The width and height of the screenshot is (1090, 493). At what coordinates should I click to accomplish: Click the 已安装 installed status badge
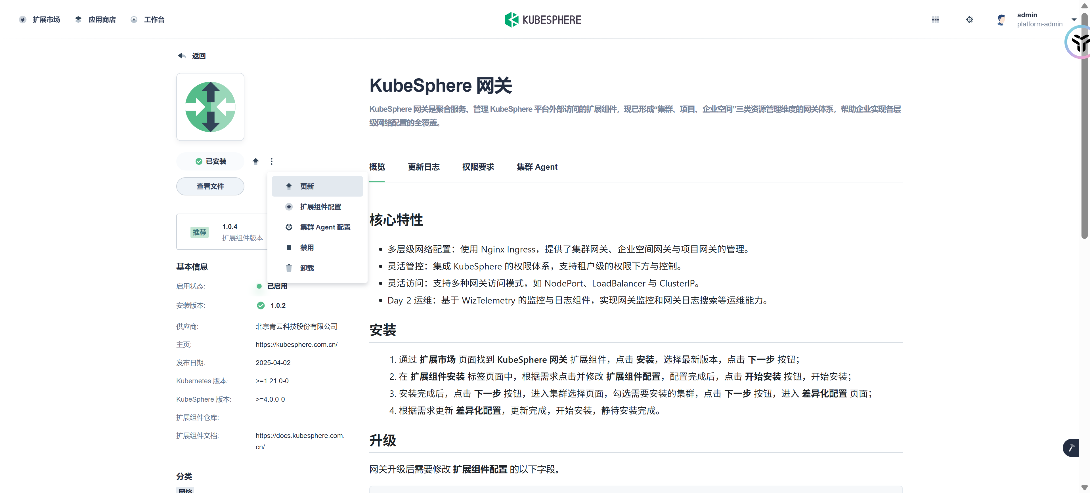tap(210, 161)
